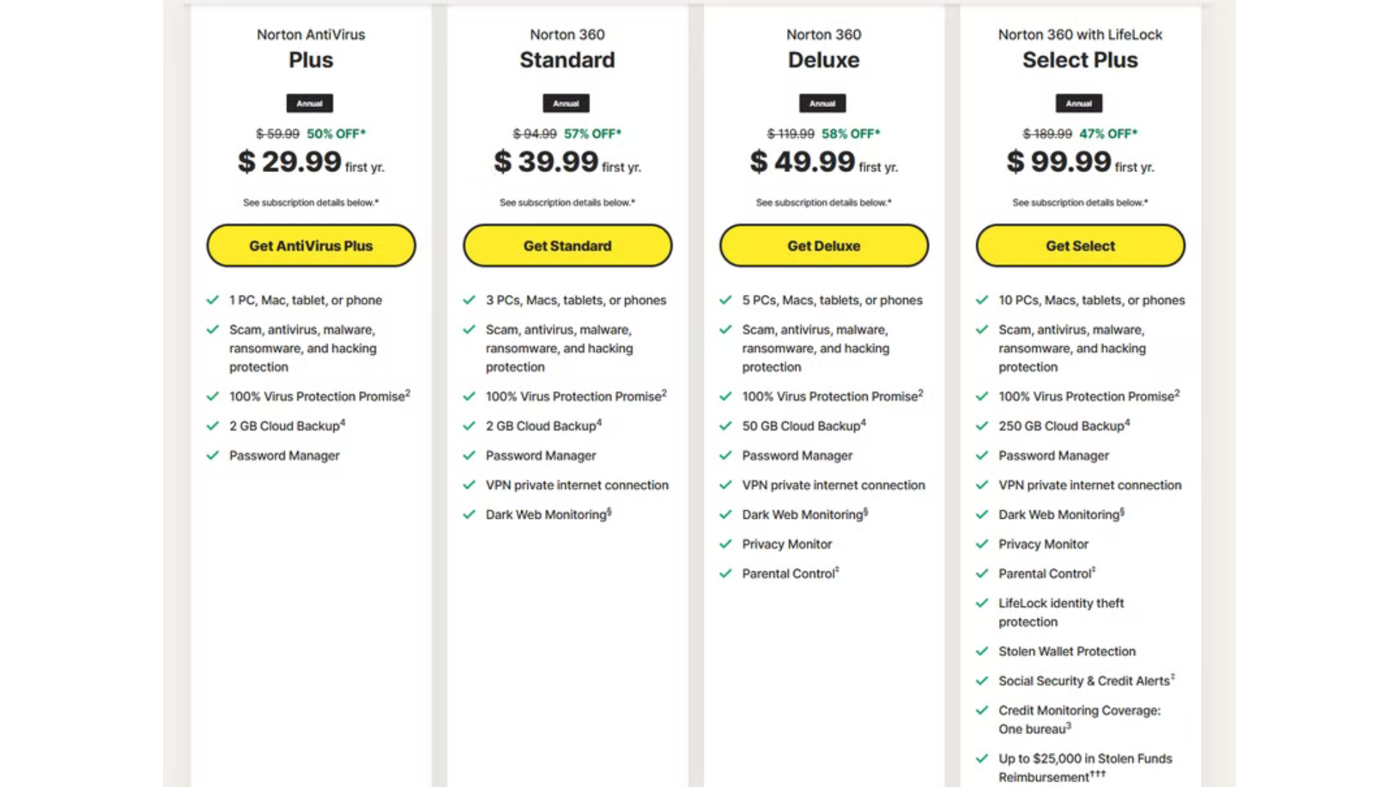Click checkmark beside Stolen Wallet Protection

point(982,651)
